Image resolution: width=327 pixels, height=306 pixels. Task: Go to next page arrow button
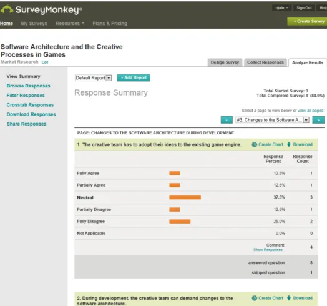coord(318,120)
